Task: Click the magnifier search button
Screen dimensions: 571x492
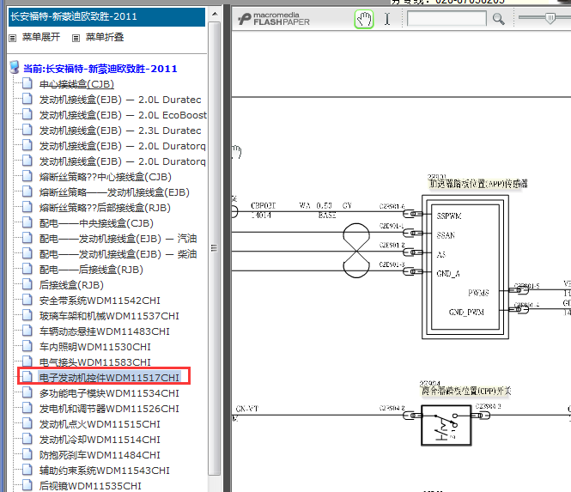Action: pyautogui.click(x=499, y=19)
